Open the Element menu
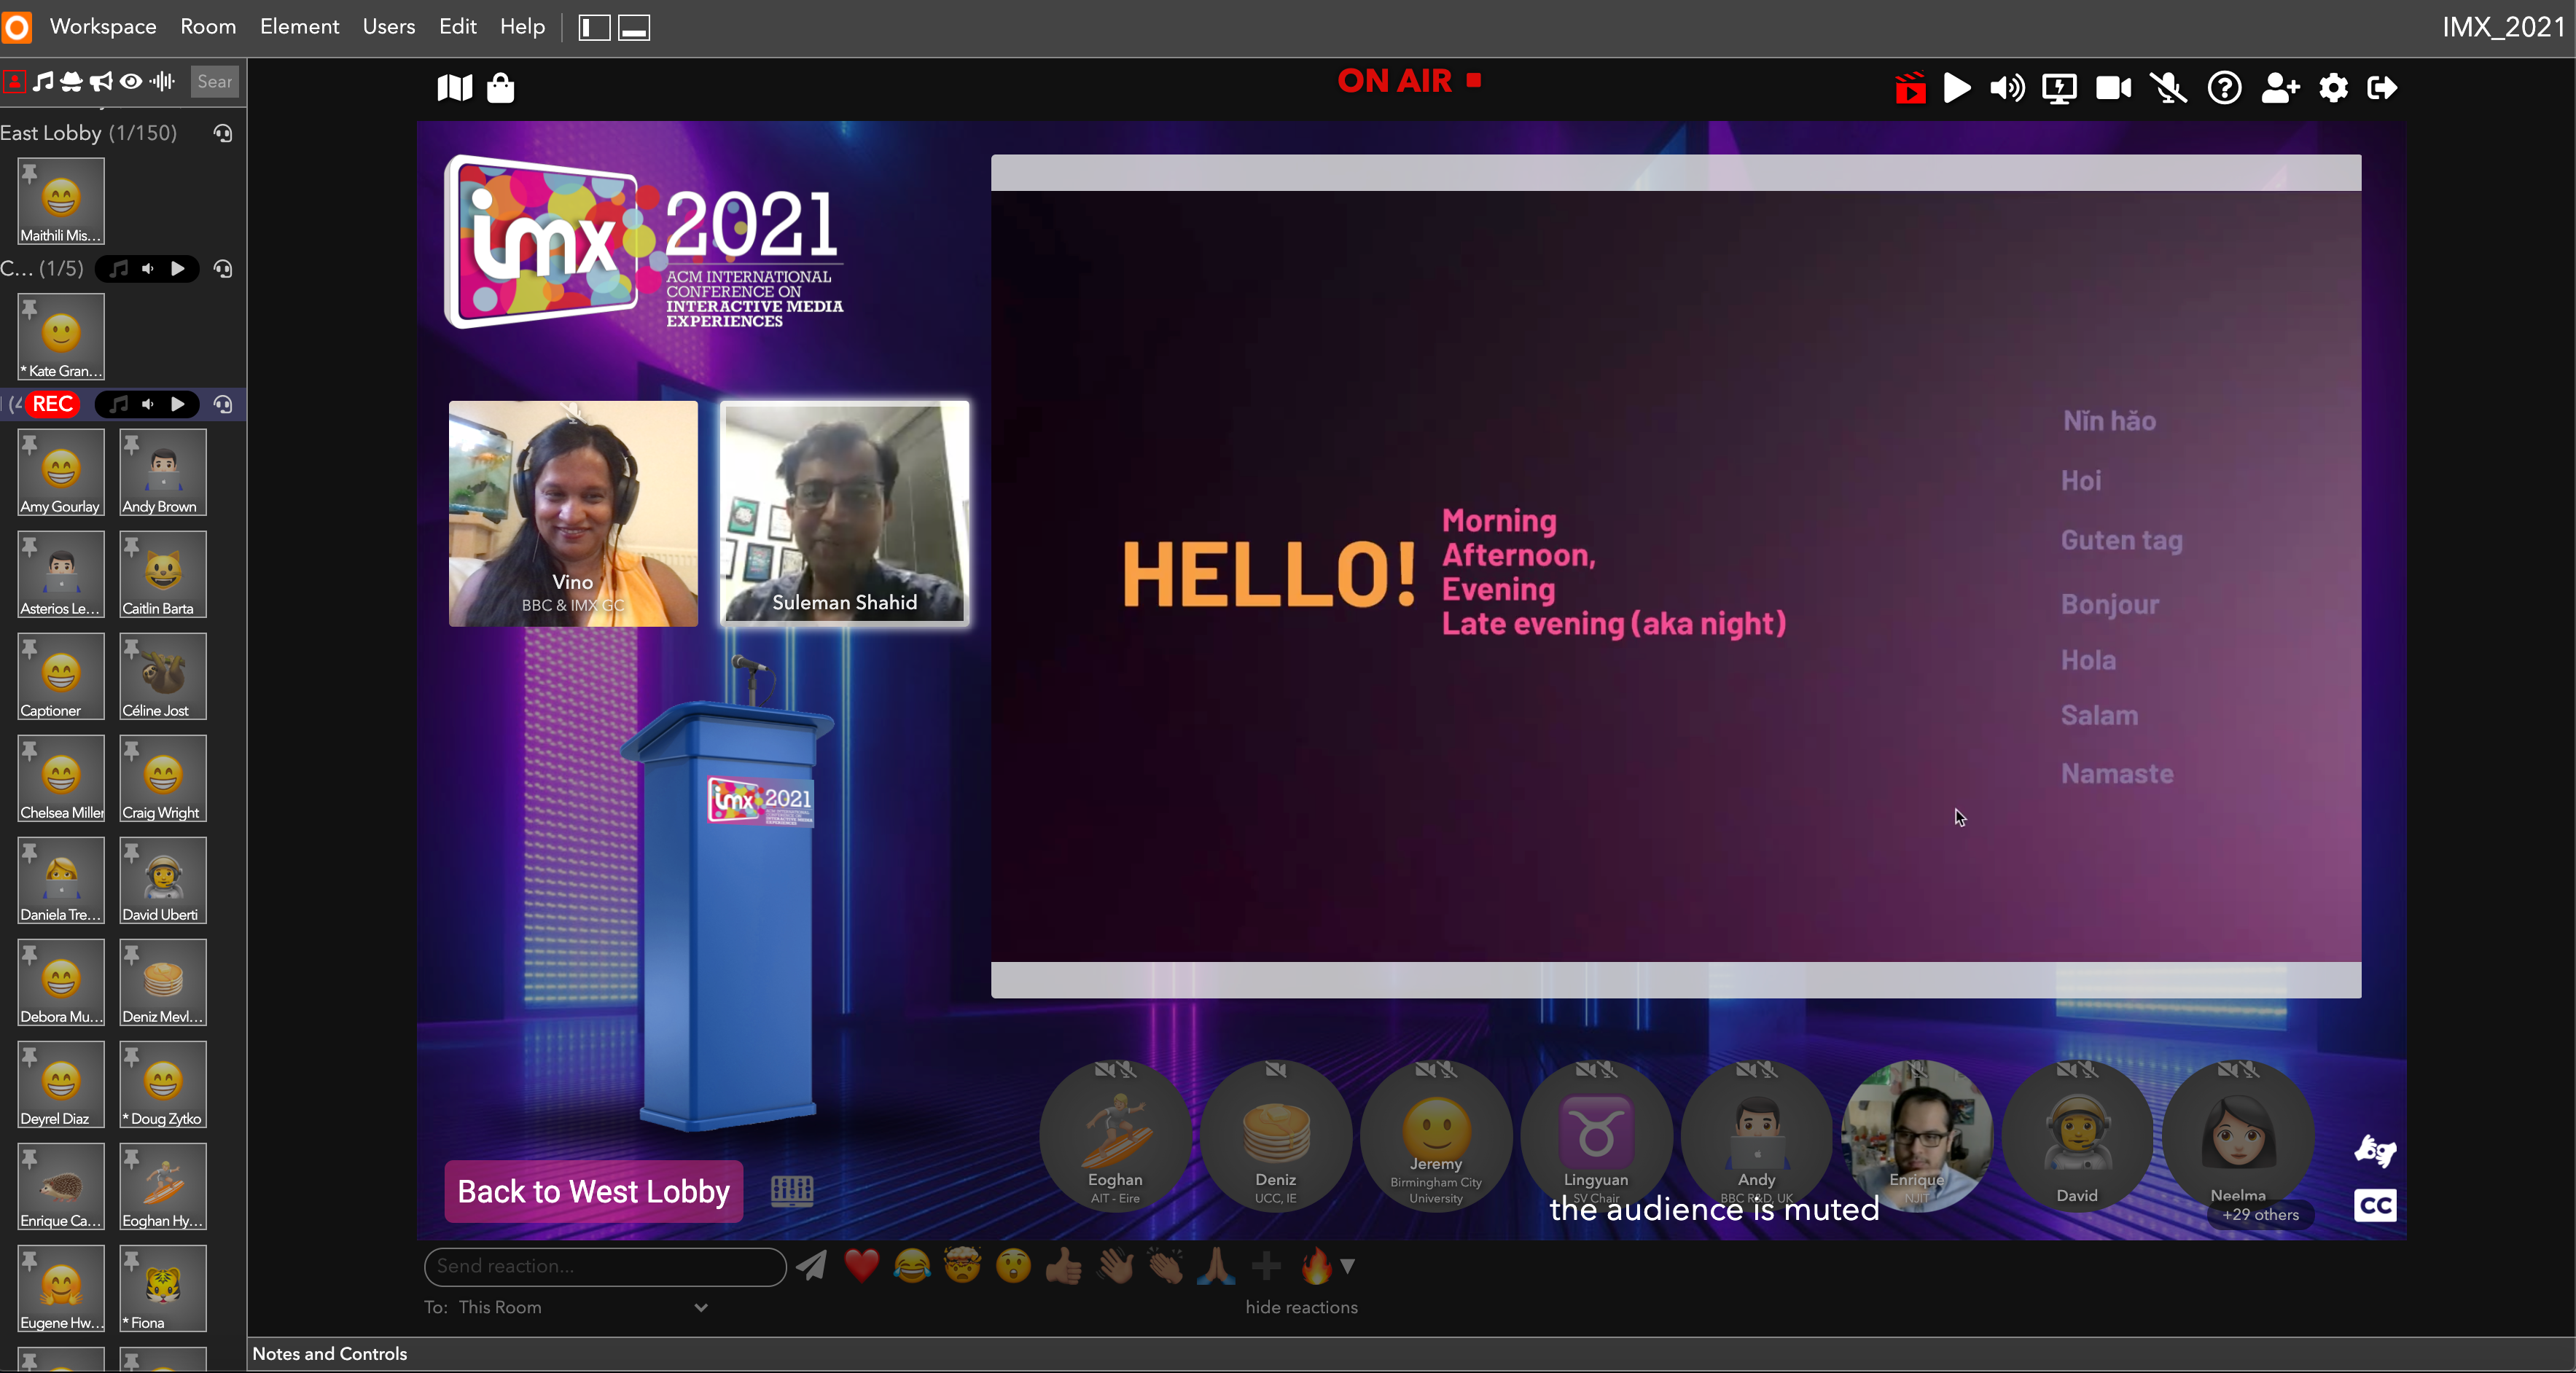Image resolution: width=2576 pixels, height=1373 pixels. [299, 27]
